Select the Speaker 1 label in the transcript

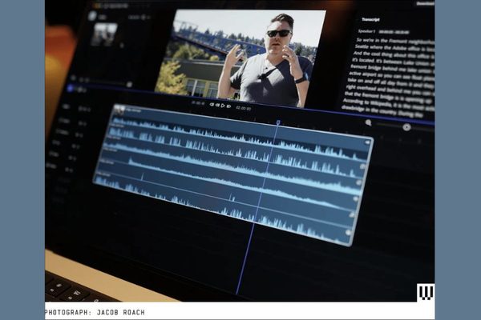(x=366, y=31)
